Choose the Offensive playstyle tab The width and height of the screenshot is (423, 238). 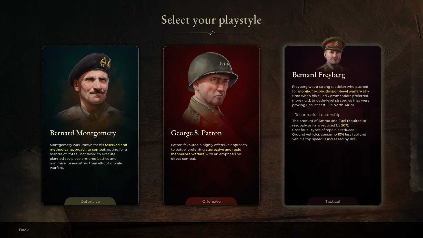click(x=211, y=201)
